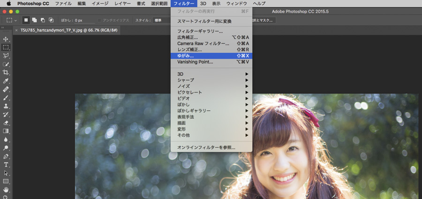Open the イメージ menu
The image size is (422, 199).
click(100, 3)
